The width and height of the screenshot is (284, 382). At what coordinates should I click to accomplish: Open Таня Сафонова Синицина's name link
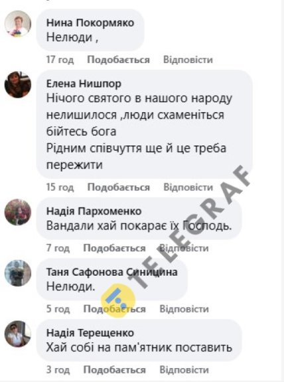coord(111,272)
